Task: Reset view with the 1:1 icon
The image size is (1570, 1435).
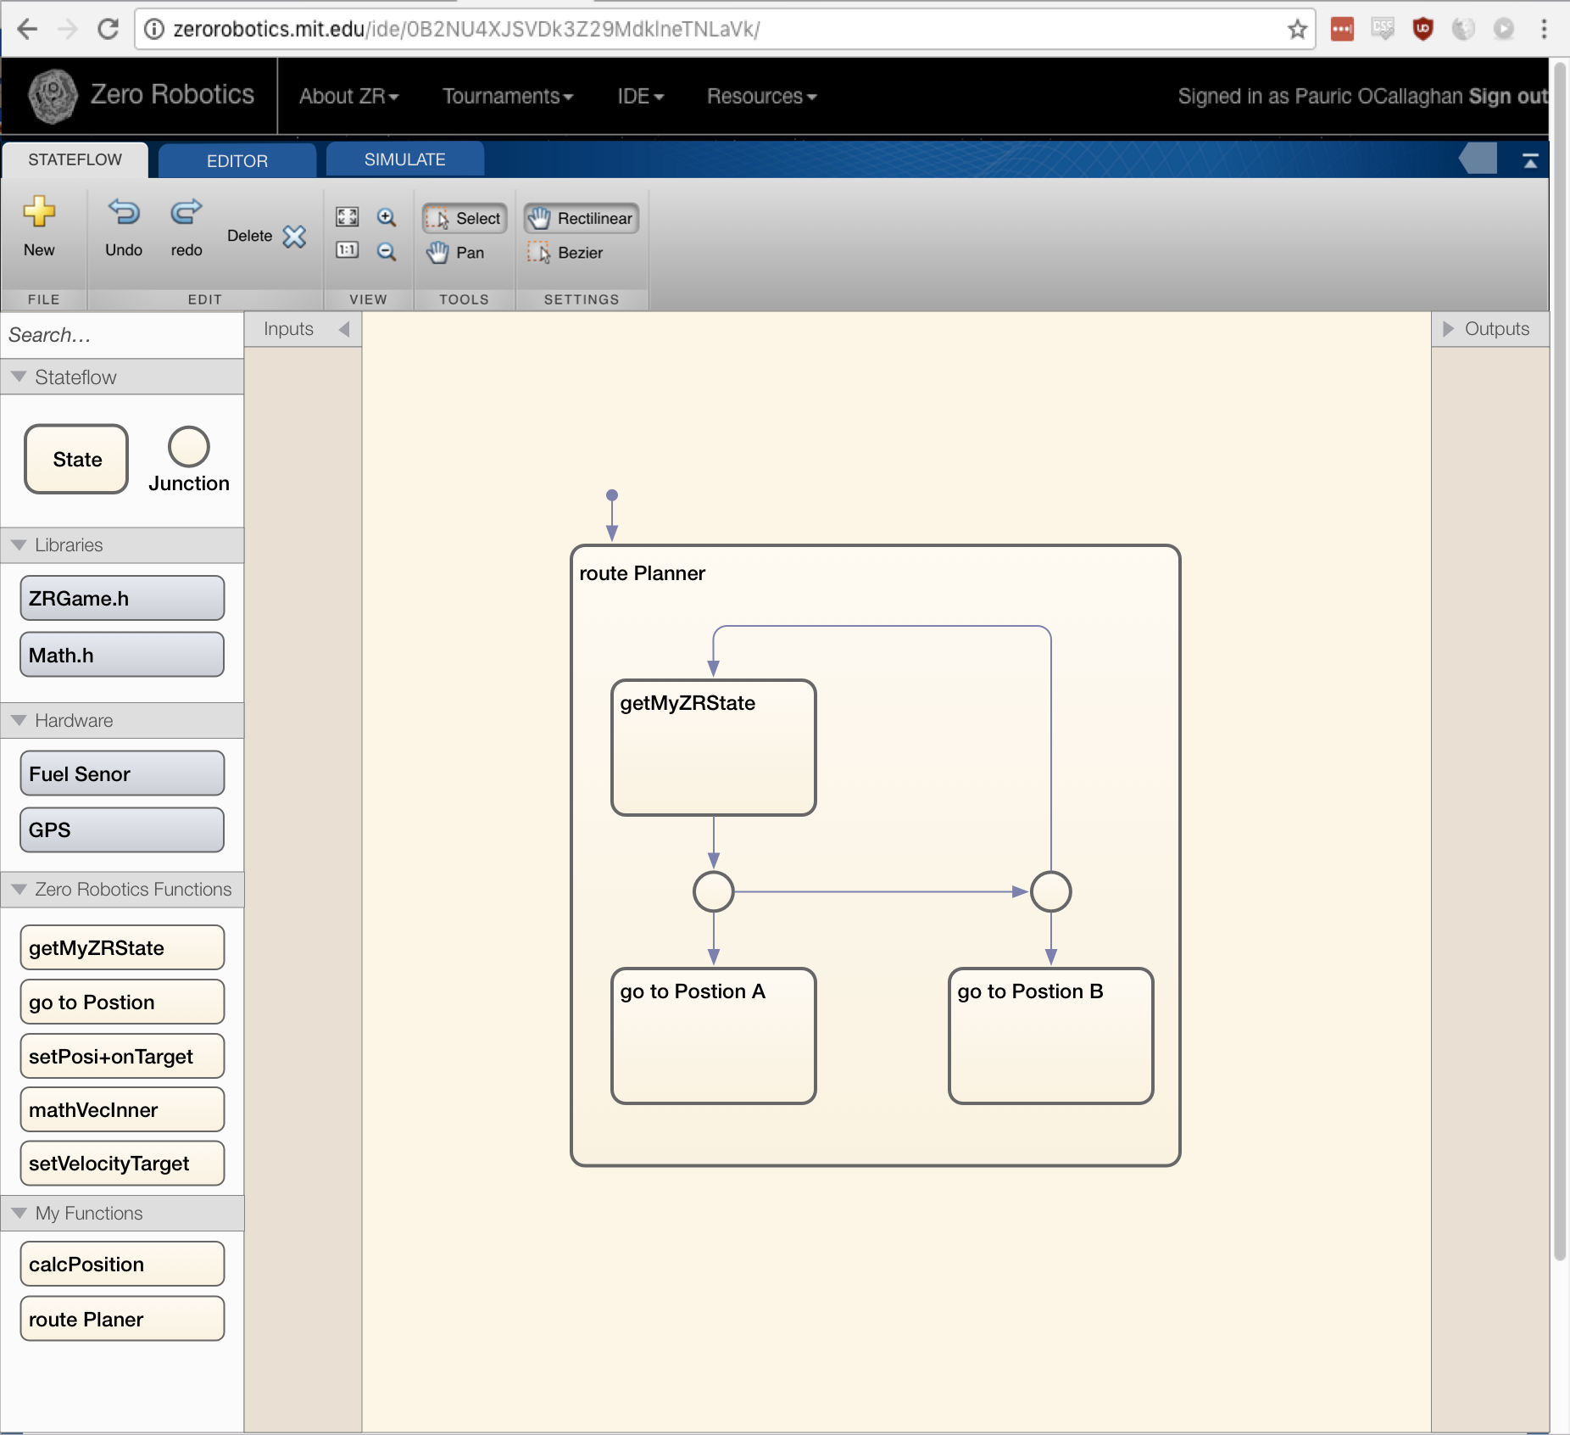Action: 348,250
